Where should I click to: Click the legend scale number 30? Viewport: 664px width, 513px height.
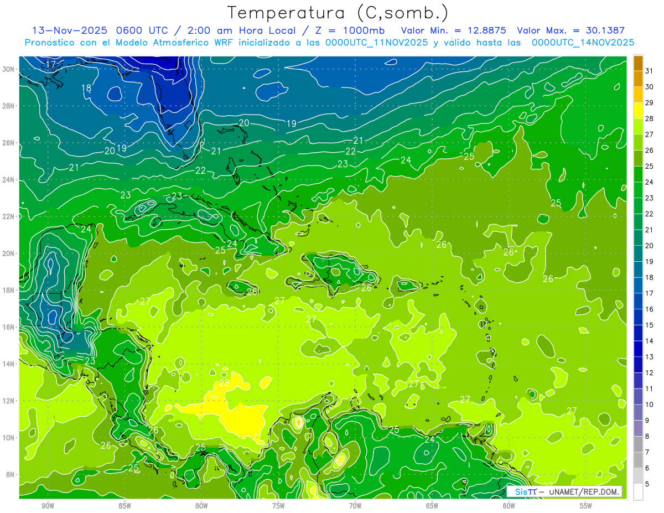[x=650, y=87]
